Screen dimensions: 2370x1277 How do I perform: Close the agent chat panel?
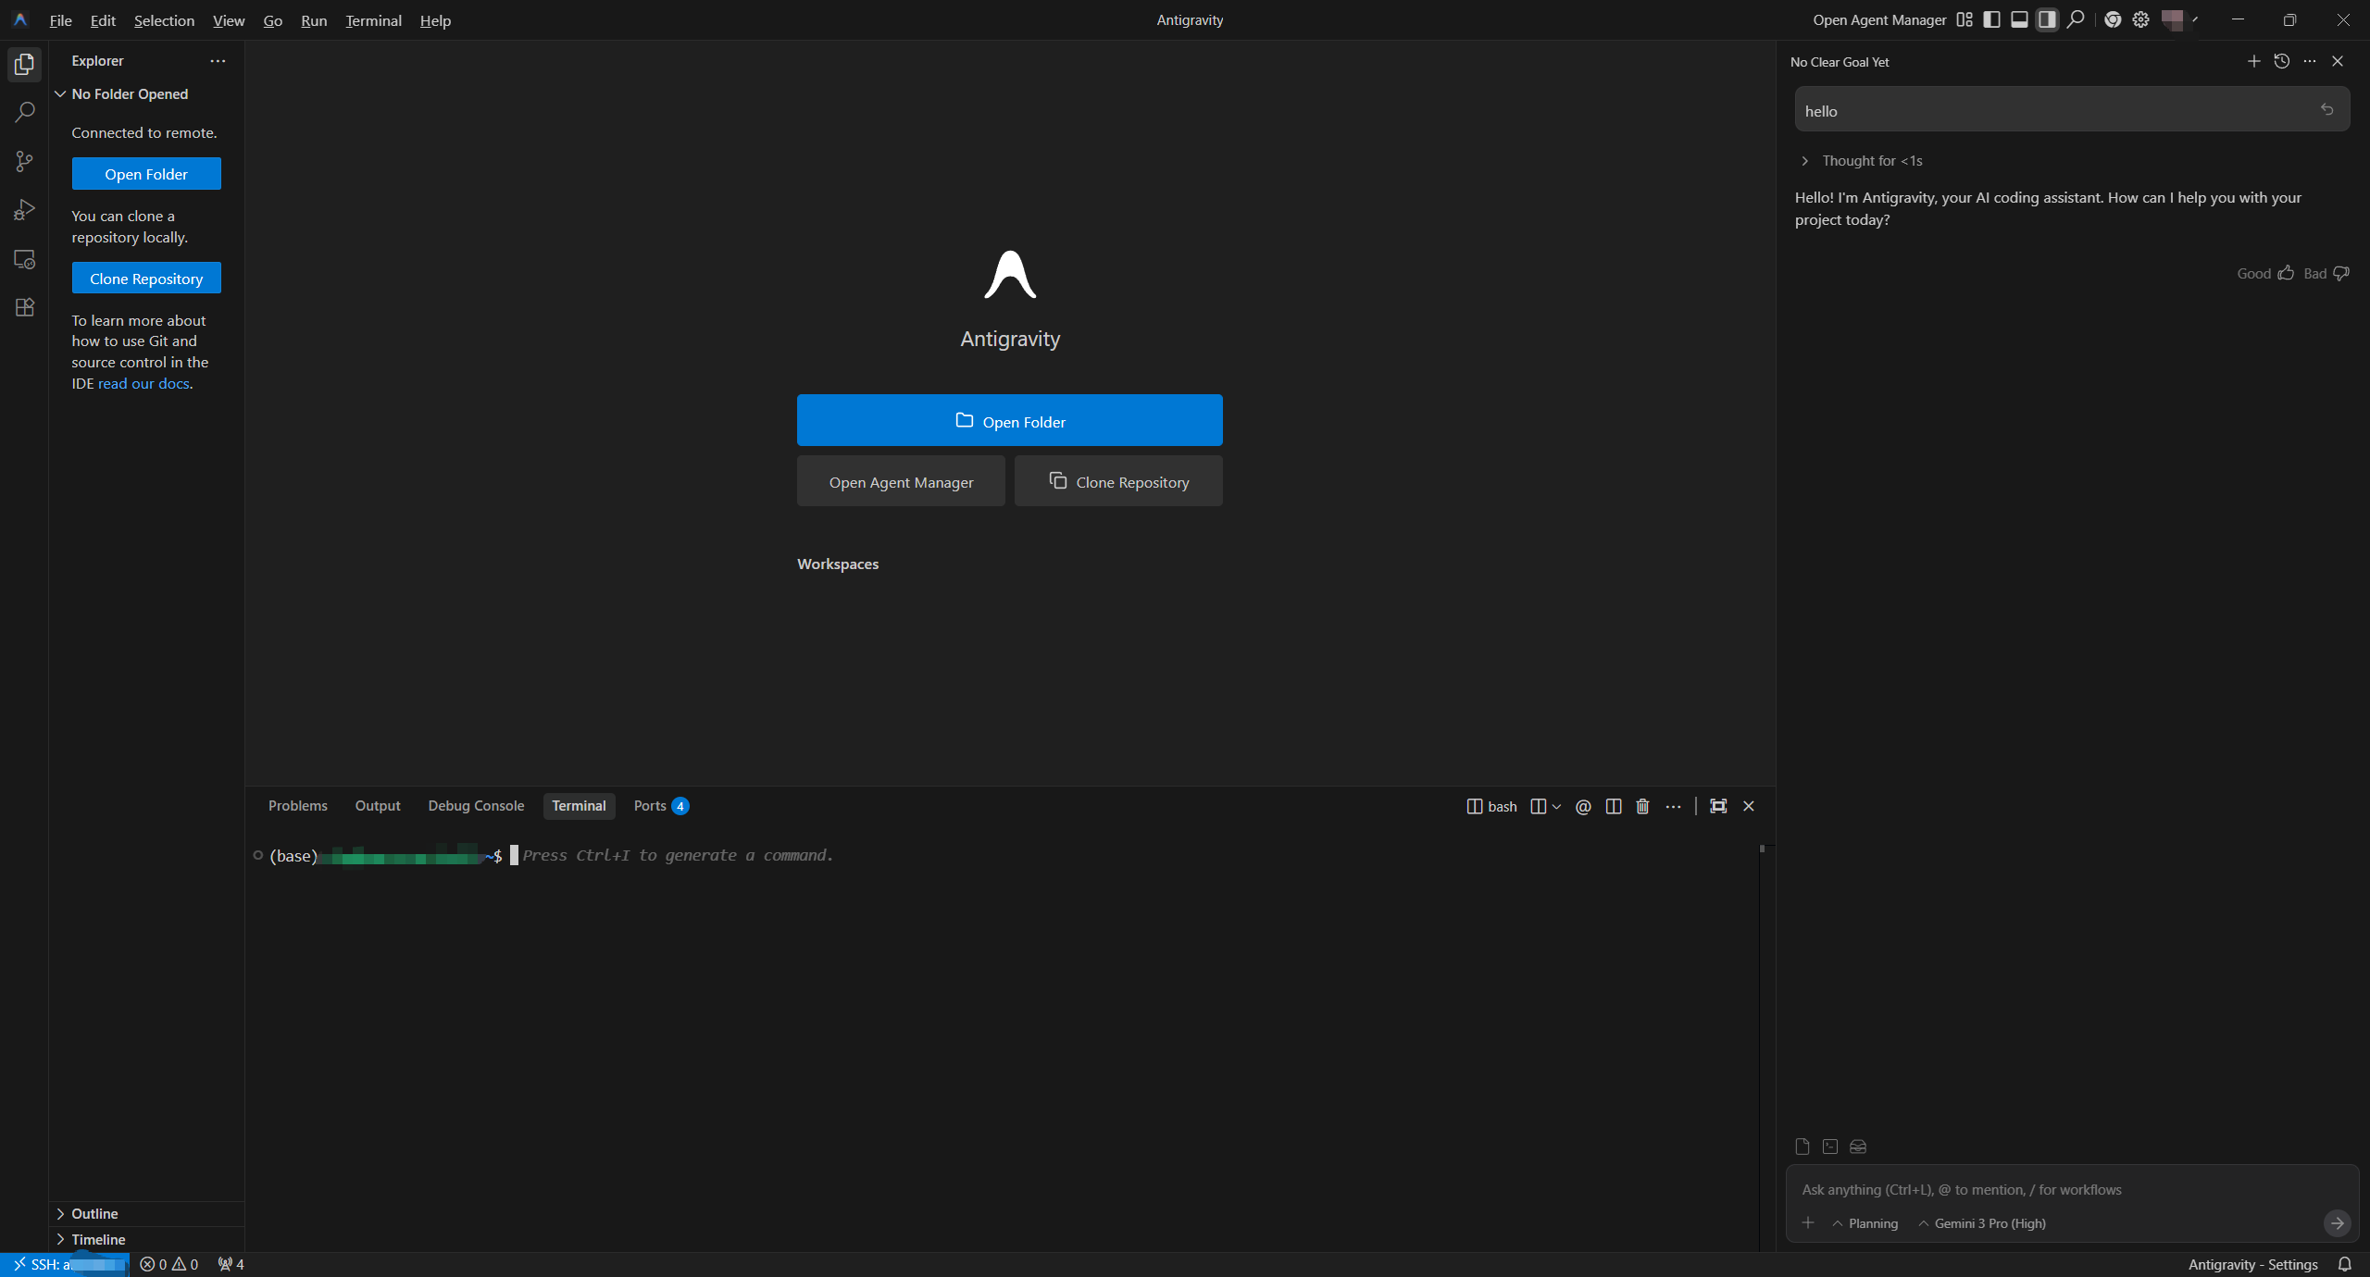(x=2338, y=61)
